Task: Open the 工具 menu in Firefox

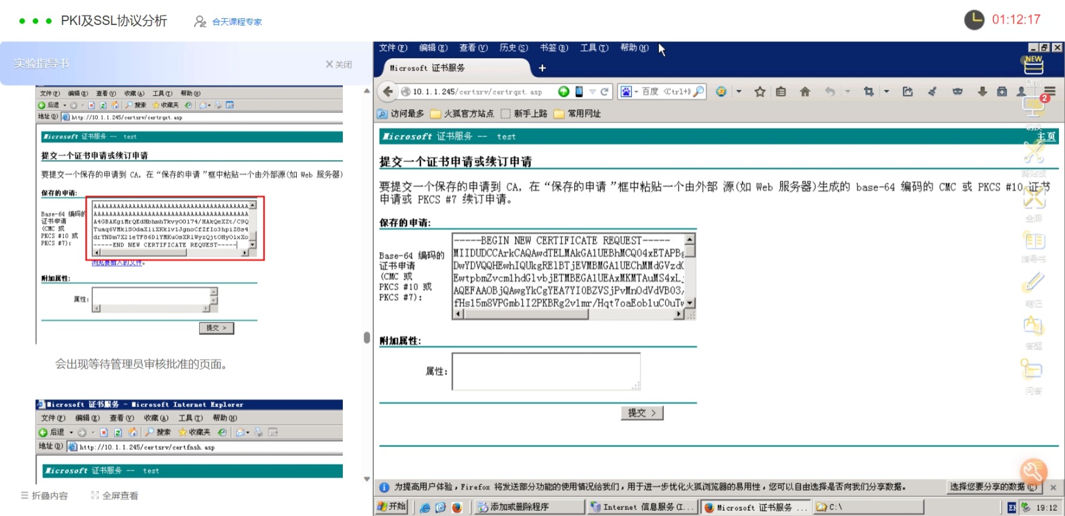Action: (x=594, y=48)
